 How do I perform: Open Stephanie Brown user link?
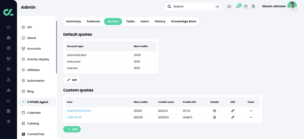pos(79,111)
